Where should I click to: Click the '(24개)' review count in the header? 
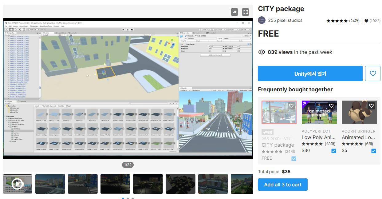click(x=354, y=21)
